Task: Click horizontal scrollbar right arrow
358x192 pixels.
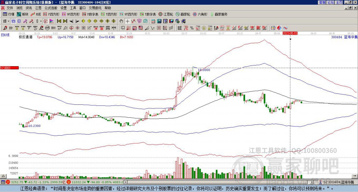Action: 312,182
